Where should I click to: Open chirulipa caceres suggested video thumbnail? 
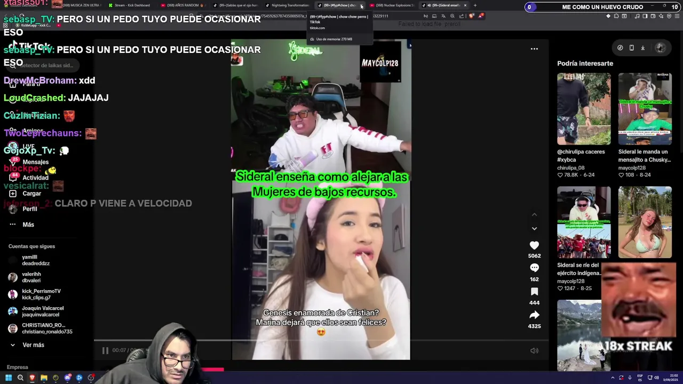point(584,109)
